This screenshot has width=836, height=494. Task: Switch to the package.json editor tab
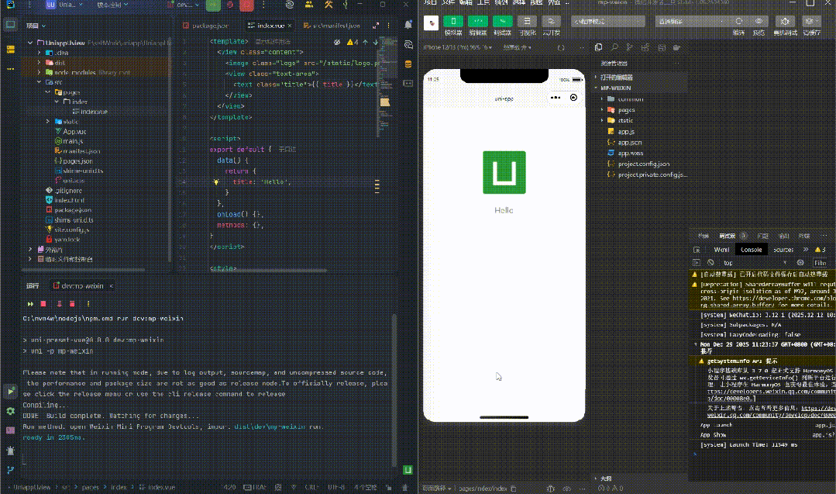(209, 26)
